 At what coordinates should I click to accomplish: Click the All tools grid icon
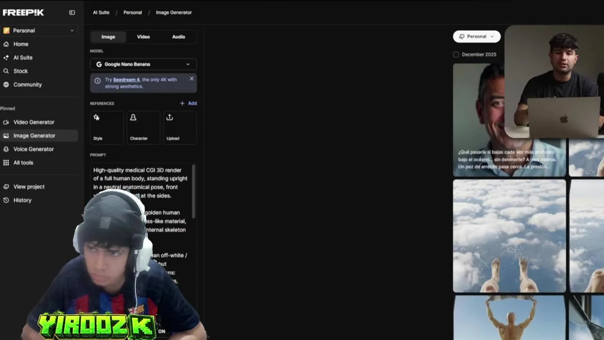pos(6,162)
